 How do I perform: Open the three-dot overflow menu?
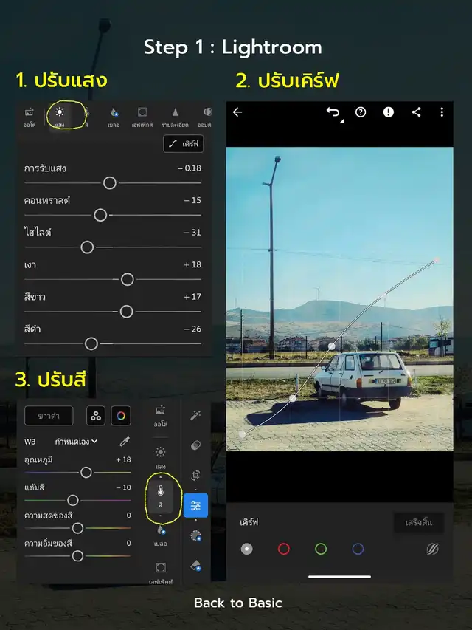(442, 112)
